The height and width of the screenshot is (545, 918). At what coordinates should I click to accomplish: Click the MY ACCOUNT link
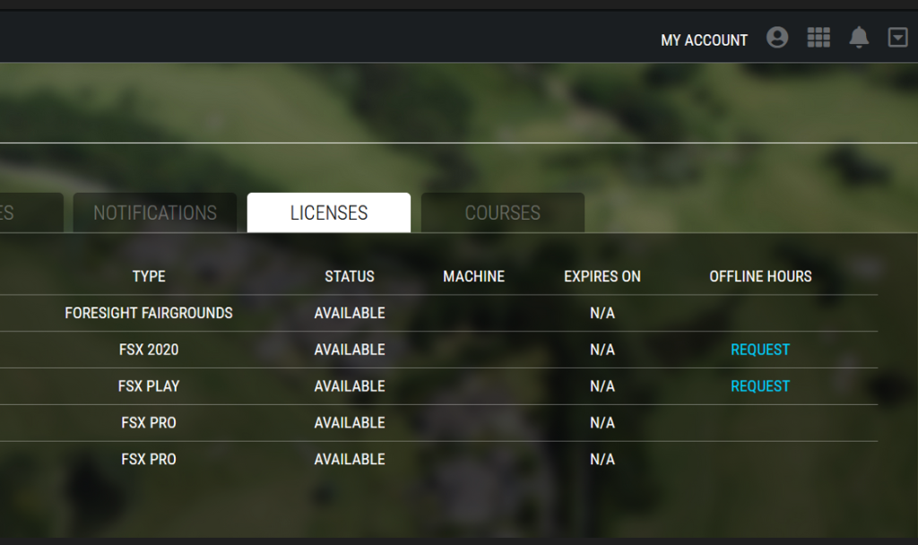[705, 40]
